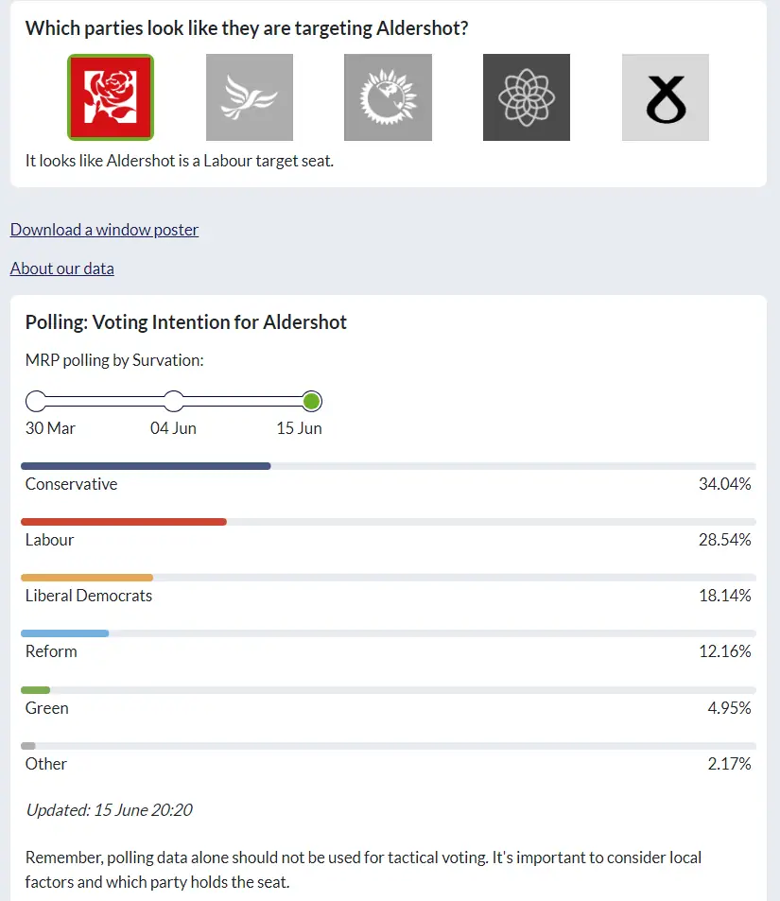Image resolution: width=780 pixels, height=901 pixels.
Task: Click the 28.54% Labour percentage value
Action: 724,540
